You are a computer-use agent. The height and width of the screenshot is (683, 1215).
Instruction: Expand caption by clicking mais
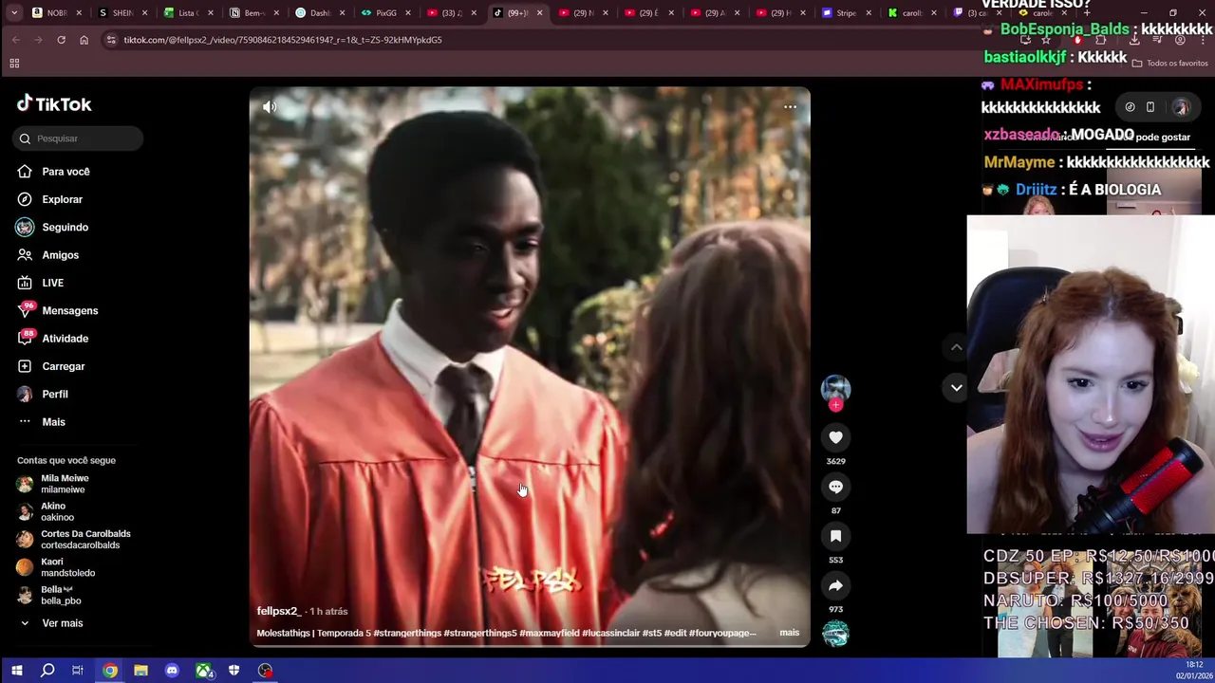point(790,633)
